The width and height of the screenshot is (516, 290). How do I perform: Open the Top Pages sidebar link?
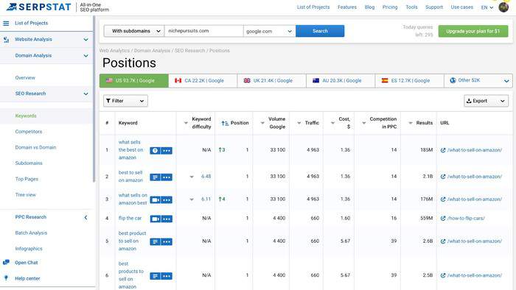27,179
